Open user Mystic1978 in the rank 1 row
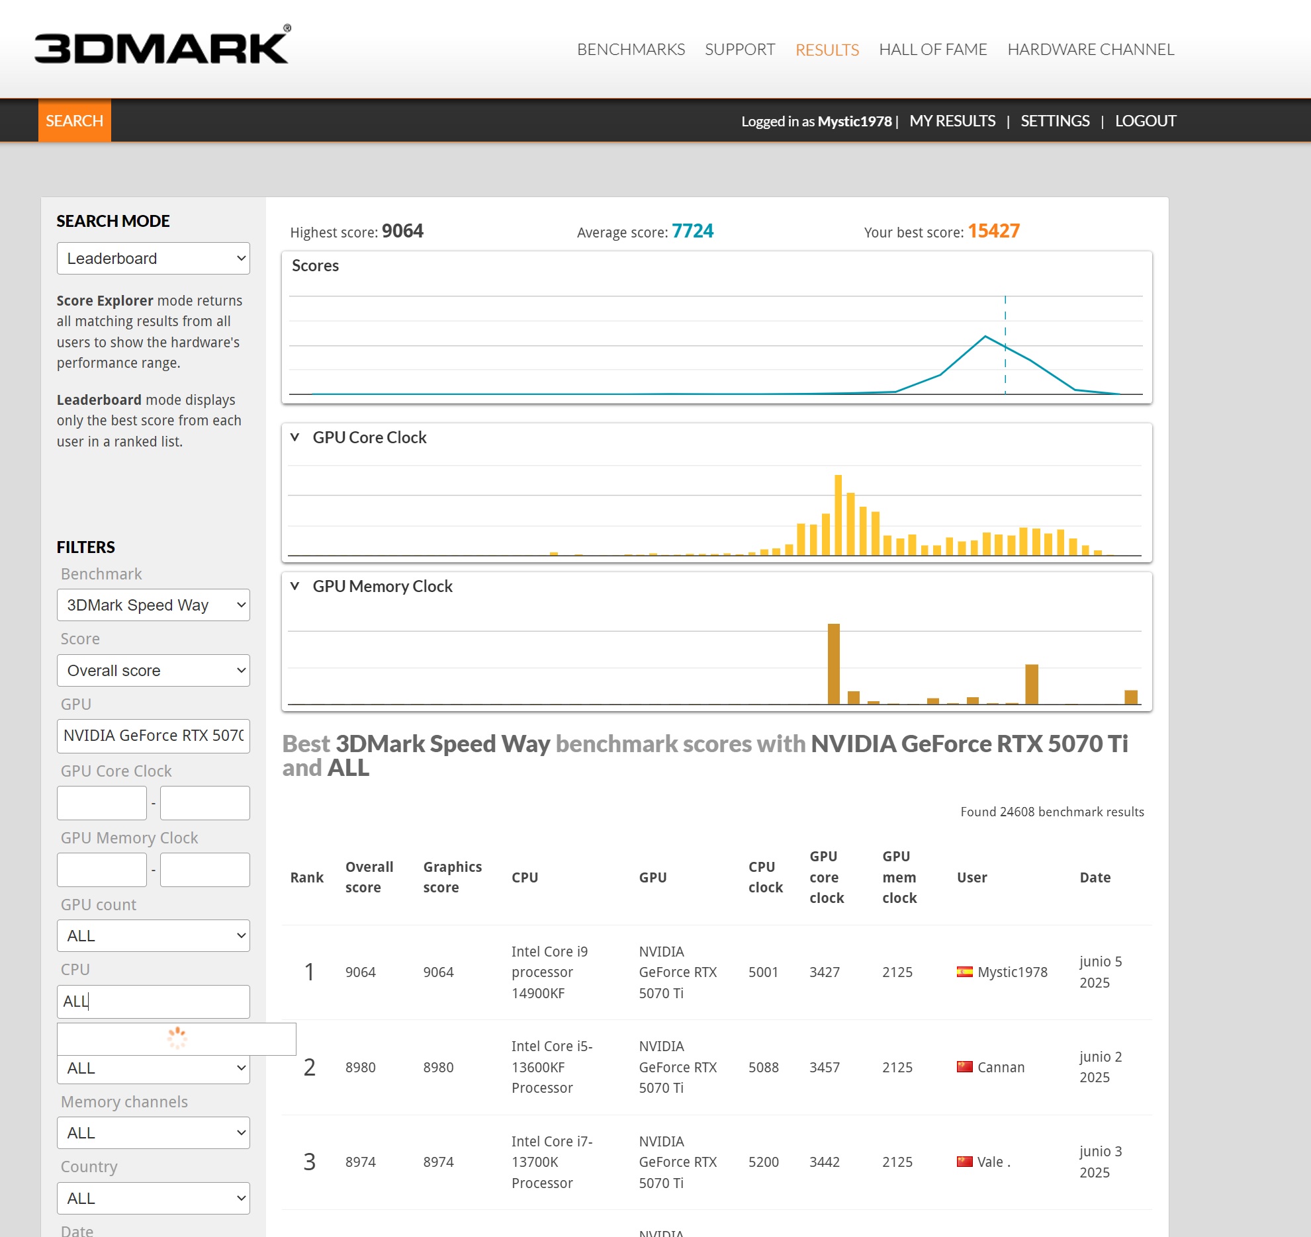The height and width of the screenshot is (1237, 1311). coord(1013,972)
